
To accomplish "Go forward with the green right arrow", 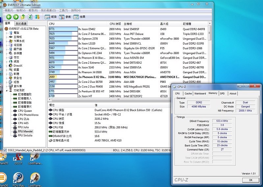I will click(x=16, y=17).
